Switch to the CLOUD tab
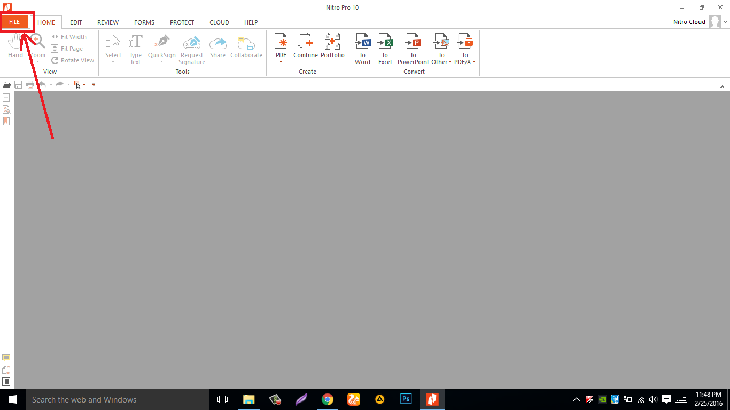 (x=219, y=22)
